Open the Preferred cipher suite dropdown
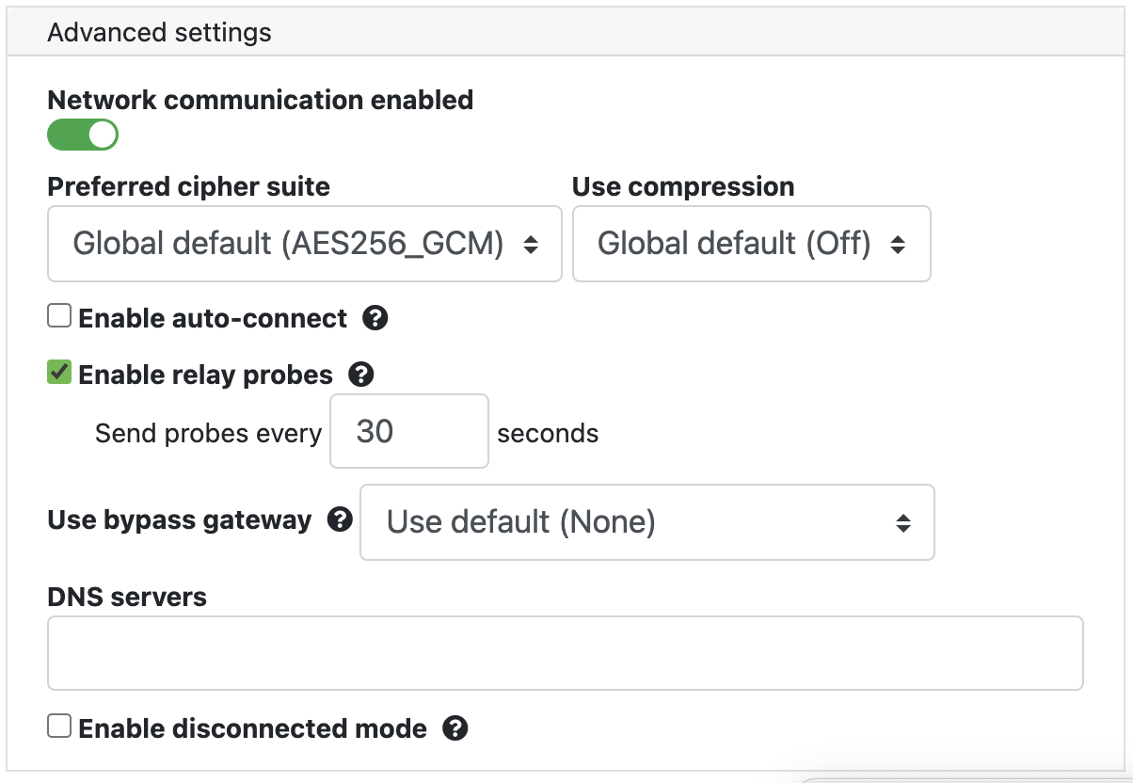This screenshot has width=1133, height=783. pos(304,245)
